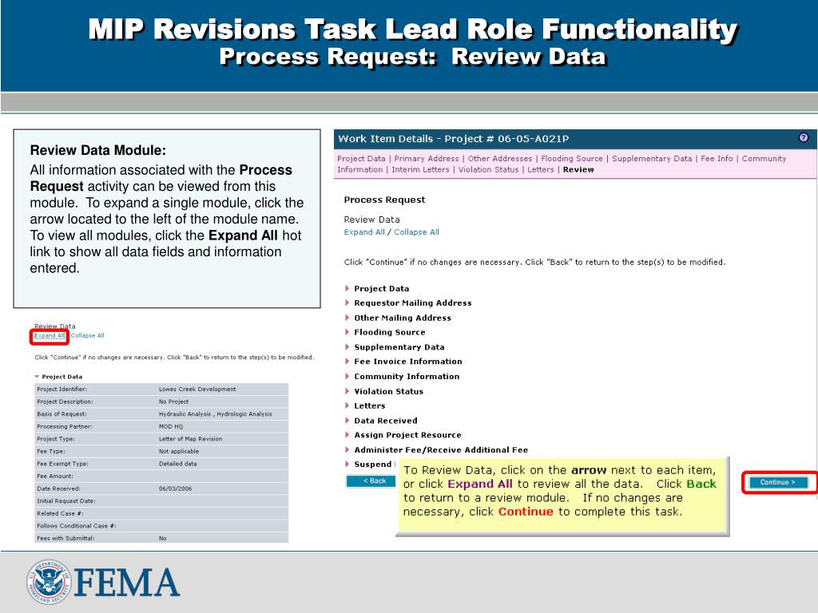Select the Requestor Mailing Address title

[413, 303]
